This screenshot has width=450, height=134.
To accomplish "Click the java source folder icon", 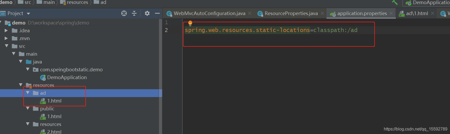I will point(29,62).
